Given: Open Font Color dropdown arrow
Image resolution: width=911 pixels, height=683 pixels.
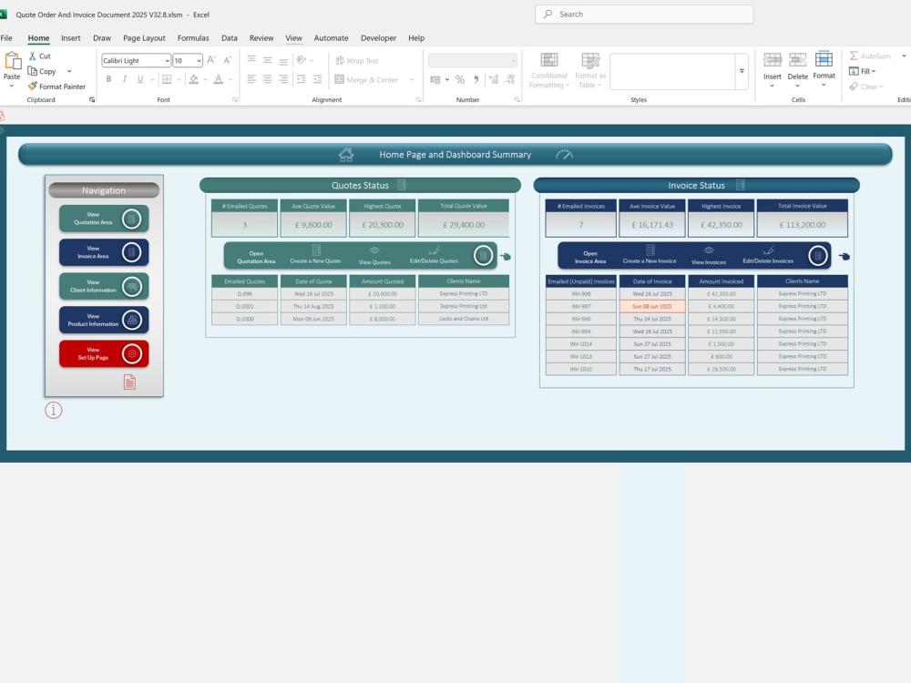Looking at the screenshot, I should coord(230,79).
